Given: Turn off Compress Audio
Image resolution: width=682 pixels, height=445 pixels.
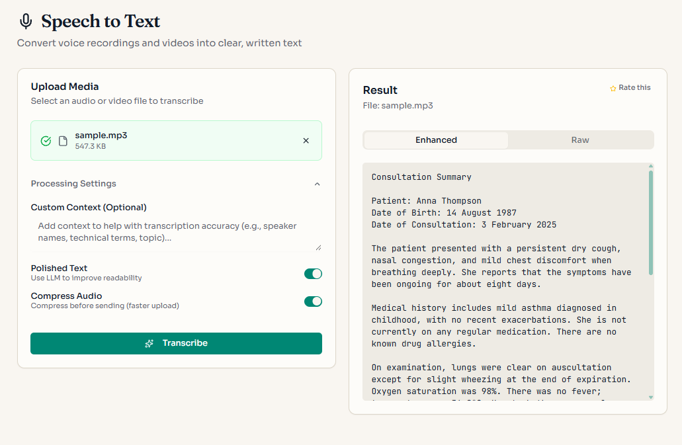Looking at the screenshot, I should [x=312, y=301].
